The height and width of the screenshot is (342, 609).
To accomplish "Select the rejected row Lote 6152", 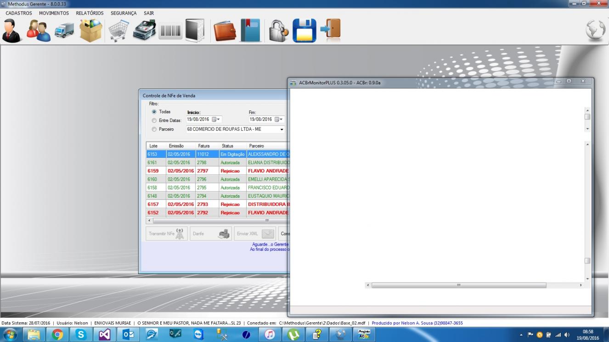I will (218, 212).
